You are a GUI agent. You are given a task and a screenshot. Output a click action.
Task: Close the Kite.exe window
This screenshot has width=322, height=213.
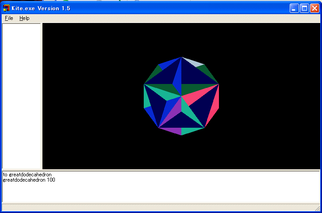[x=314, y=8]
